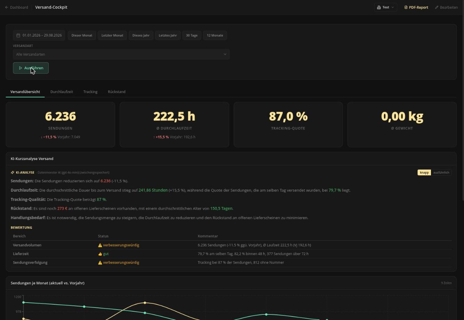The image size is (464, 320).
Task: Choose the 30 Tage preset
Action: point(192,35)
